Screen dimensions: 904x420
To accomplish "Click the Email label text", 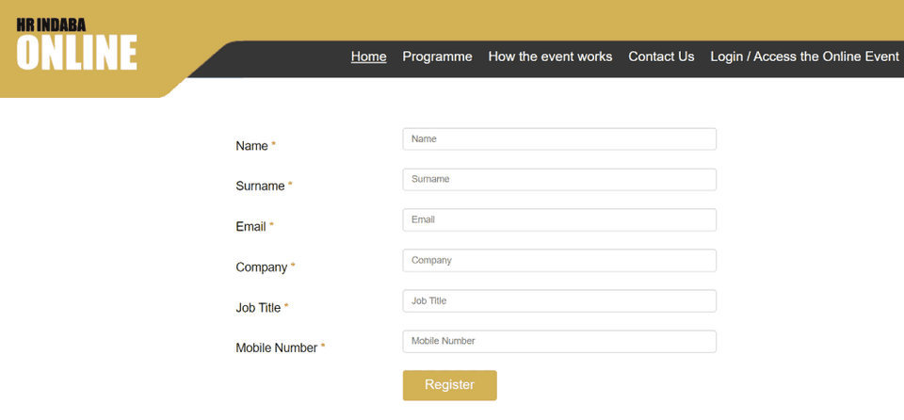I will [250, 227].
